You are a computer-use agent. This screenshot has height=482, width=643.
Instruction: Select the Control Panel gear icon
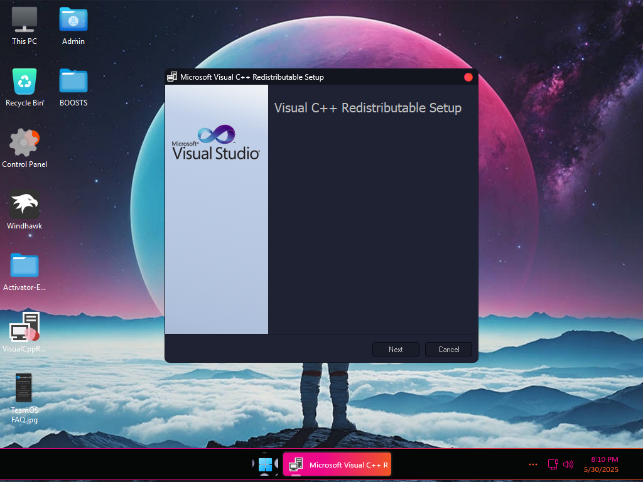coord(24,142)
